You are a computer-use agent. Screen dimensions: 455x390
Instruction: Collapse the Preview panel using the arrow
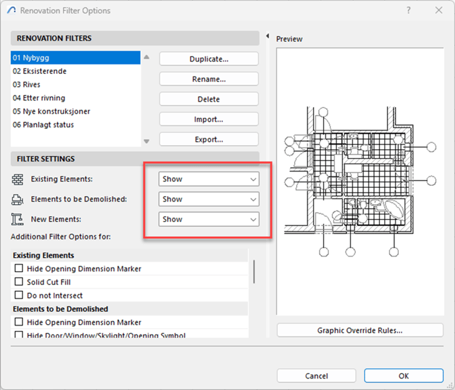[268, 36]
